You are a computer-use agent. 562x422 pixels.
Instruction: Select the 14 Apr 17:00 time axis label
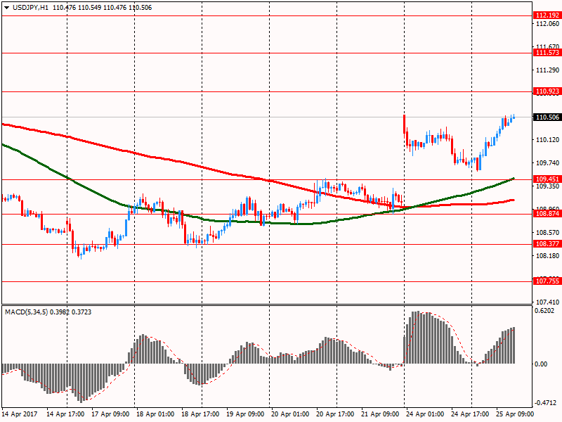pos(65,414)
